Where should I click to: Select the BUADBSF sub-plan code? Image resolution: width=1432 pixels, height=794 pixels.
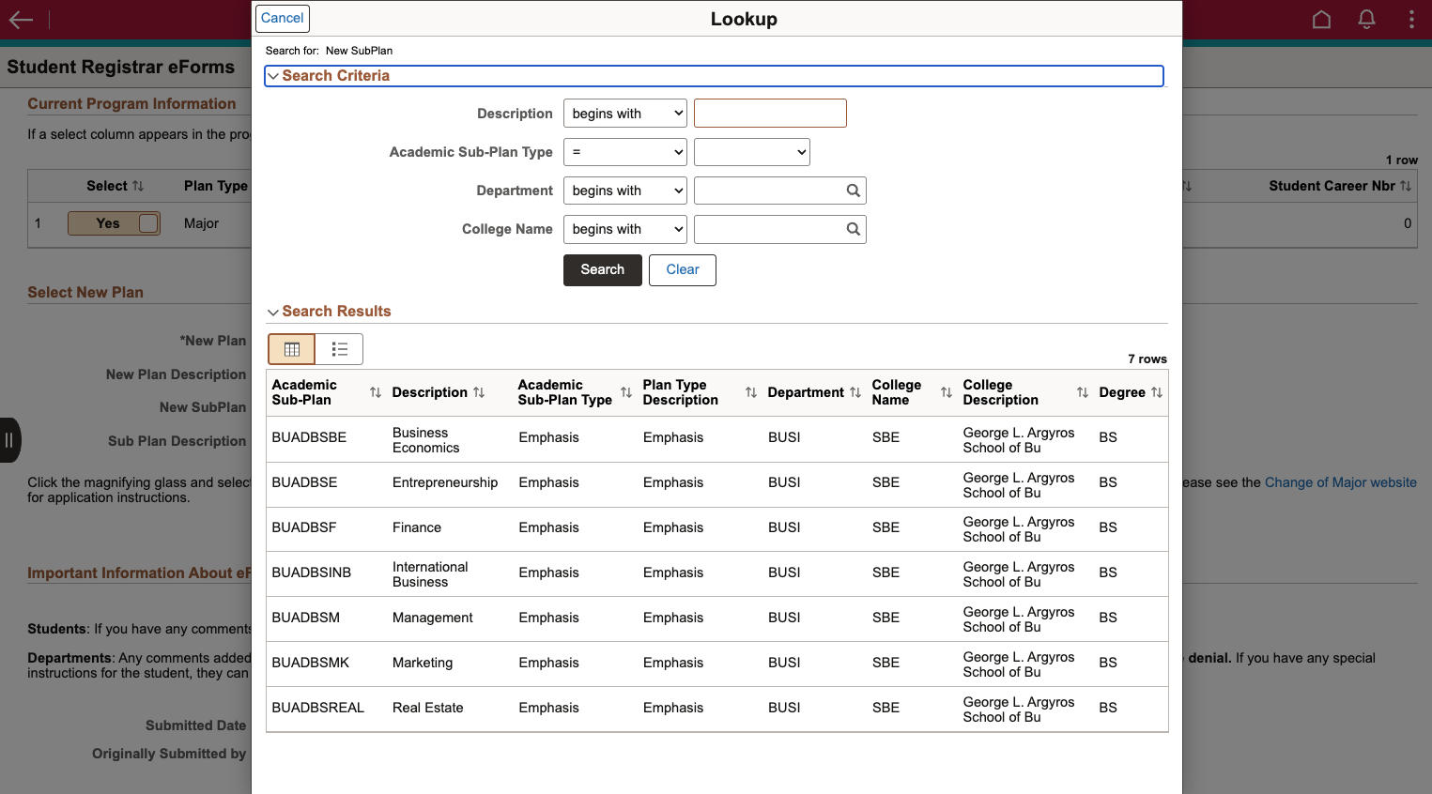304,527
